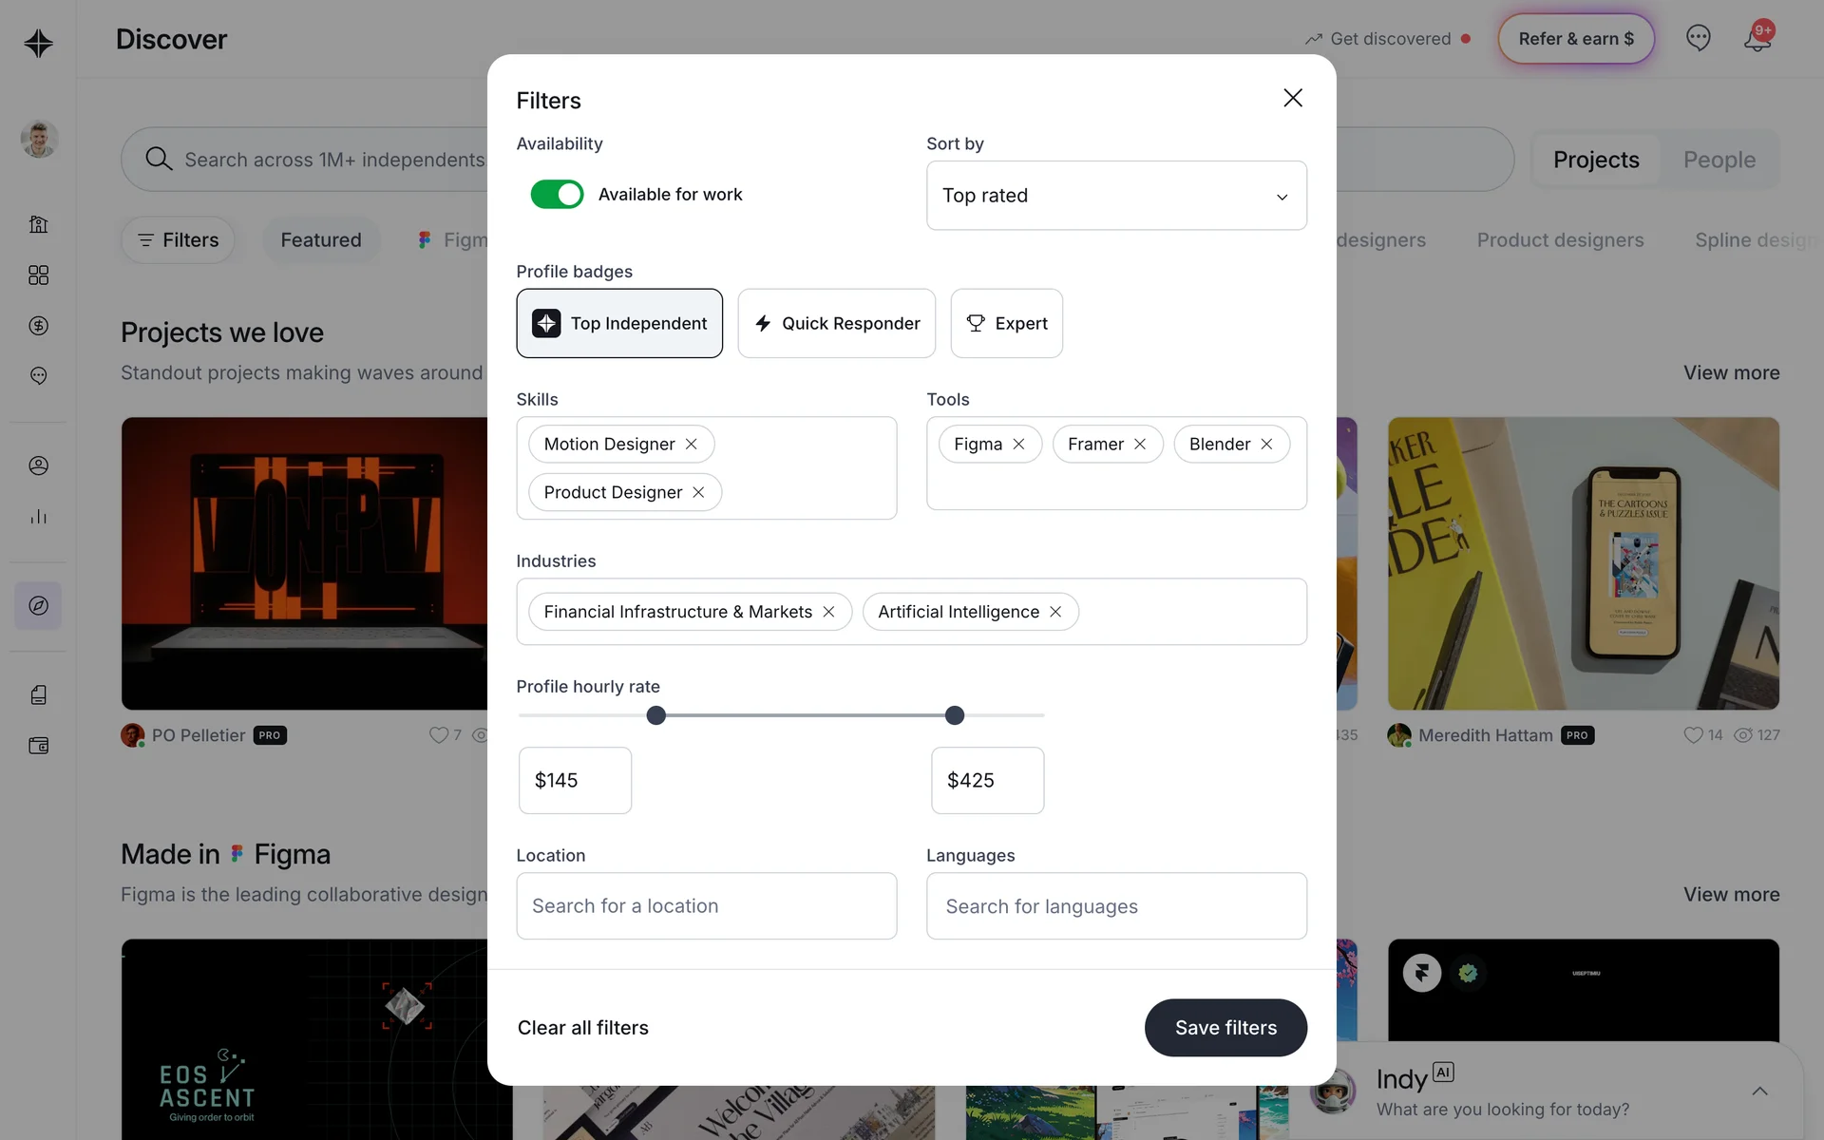This screenshot has width=1824, height=1140.
Task: Click the maximum hourly rate slider handle
Action: tap(955, 715)
